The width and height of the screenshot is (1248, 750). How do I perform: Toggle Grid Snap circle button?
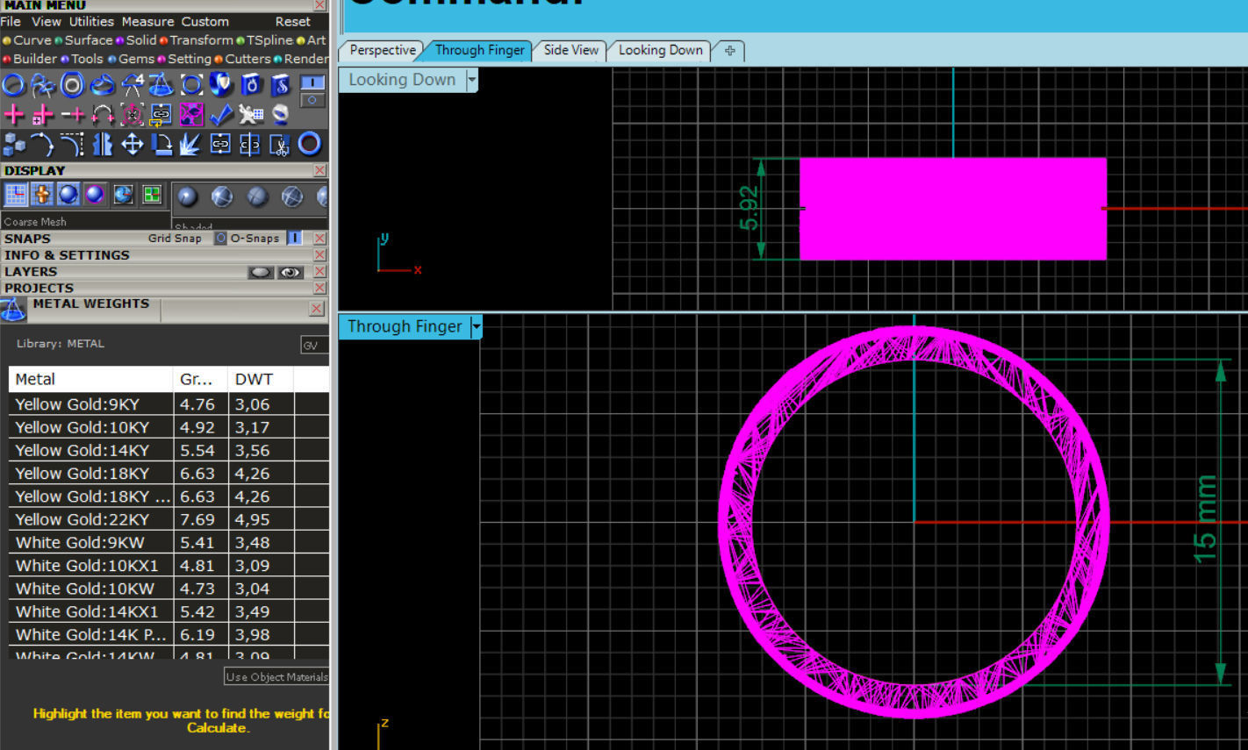click(221, 238)
